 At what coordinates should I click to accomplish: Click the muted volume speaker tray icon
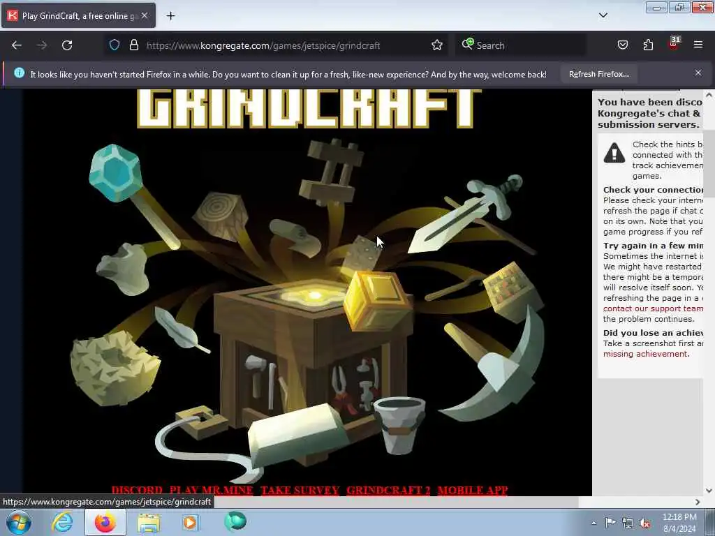coord(644,523)
